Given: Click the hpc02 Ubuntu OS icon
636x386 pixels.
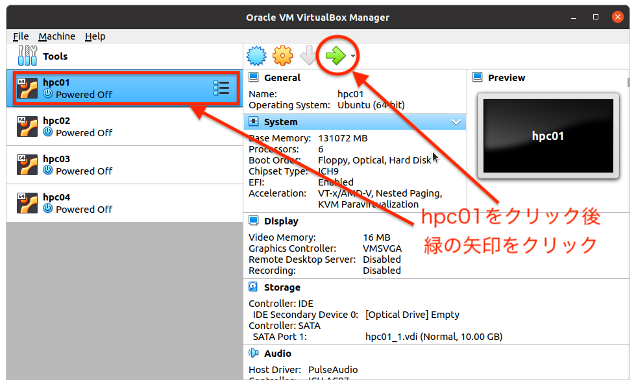Looking at the screenshot, I should 27,127.
